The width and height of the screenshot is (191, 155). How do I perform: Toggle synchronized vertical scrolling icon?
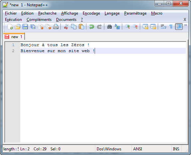(145, 27)
